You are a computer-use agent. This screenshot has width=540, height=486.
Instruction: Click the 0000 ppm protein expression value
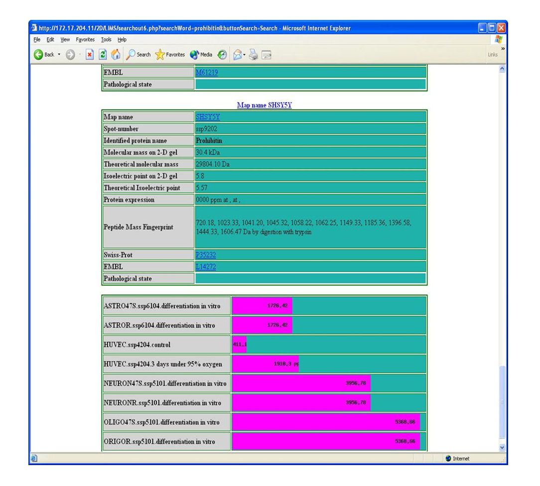pos(218,200)
